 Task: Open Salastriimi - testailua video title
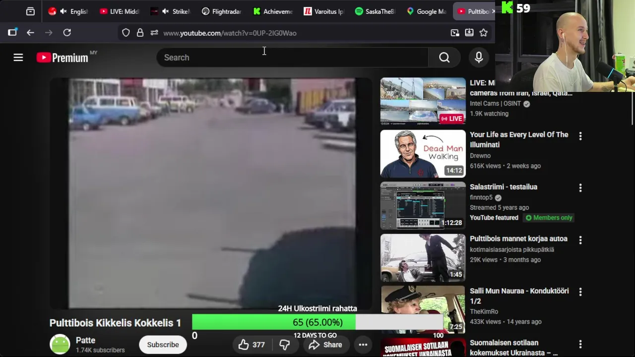pyautogui.click(x=504, y=186)
